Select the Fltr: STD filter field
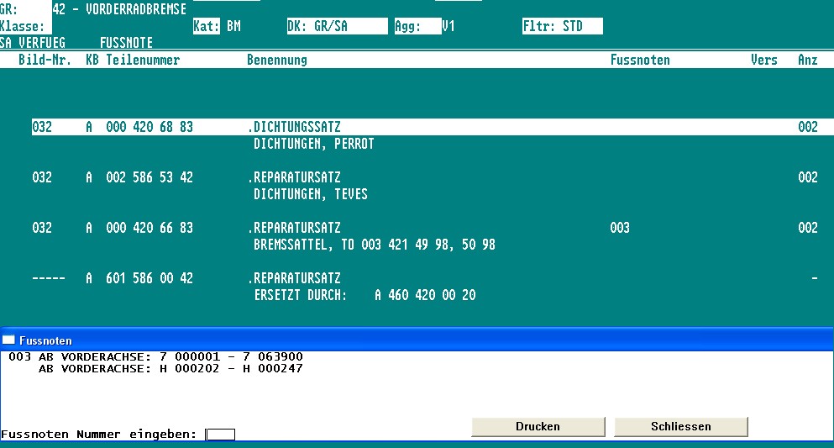The image size is (834, 448). coord(562,26)
